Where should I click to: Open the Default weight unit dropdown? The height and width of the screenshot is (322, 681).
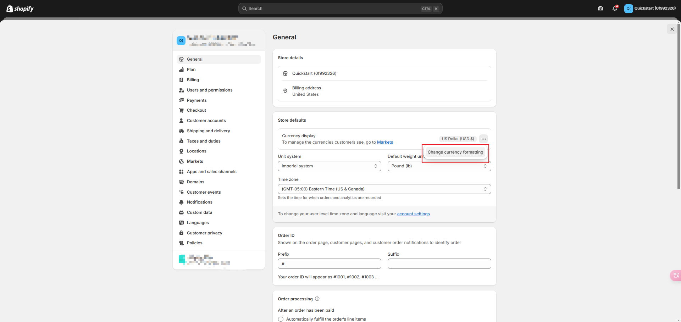click(x=439, y=166)
